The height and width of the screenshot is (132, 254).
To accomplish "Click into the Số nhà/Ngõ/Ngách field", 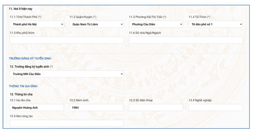I will click(186, 40).
